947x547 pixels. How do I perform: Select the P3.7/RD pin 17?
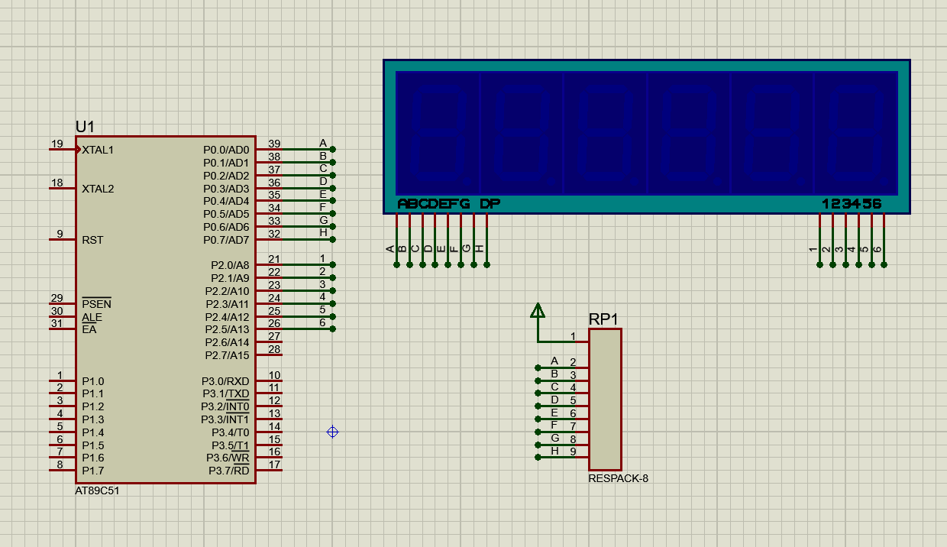(x=269, y=470)
